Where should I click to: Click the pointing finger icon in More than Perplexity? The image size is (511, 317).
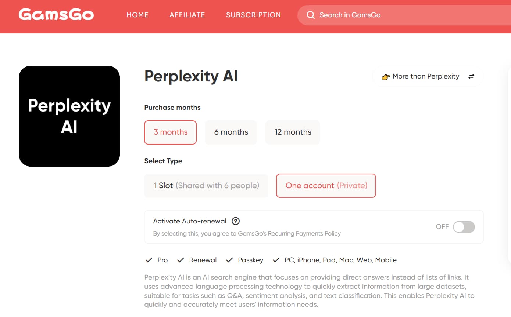[385, 77]
